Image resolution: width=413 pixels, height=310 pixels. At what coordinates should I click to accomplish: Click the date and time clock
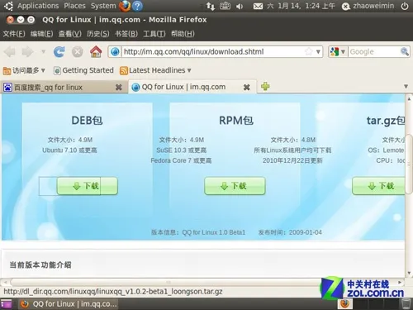coord(301,6)
